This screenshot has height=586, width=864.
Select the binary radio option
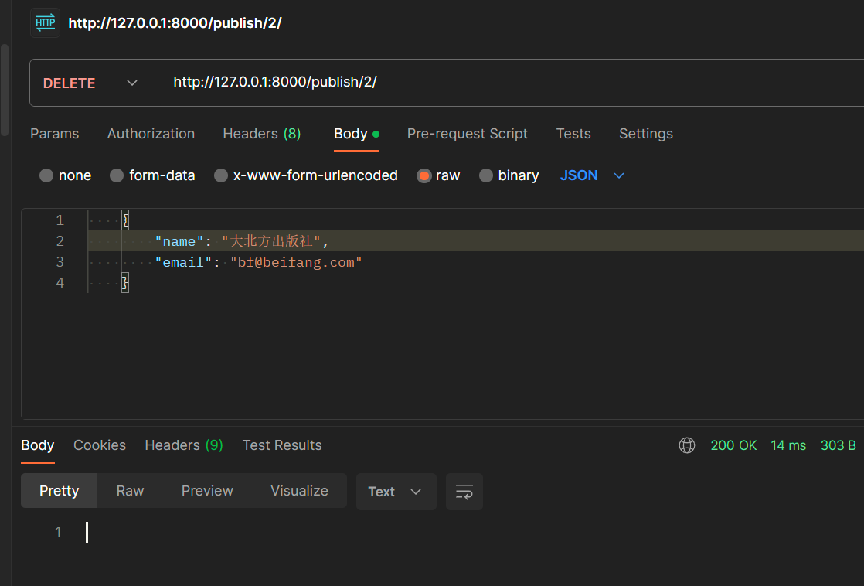[486, 175]
